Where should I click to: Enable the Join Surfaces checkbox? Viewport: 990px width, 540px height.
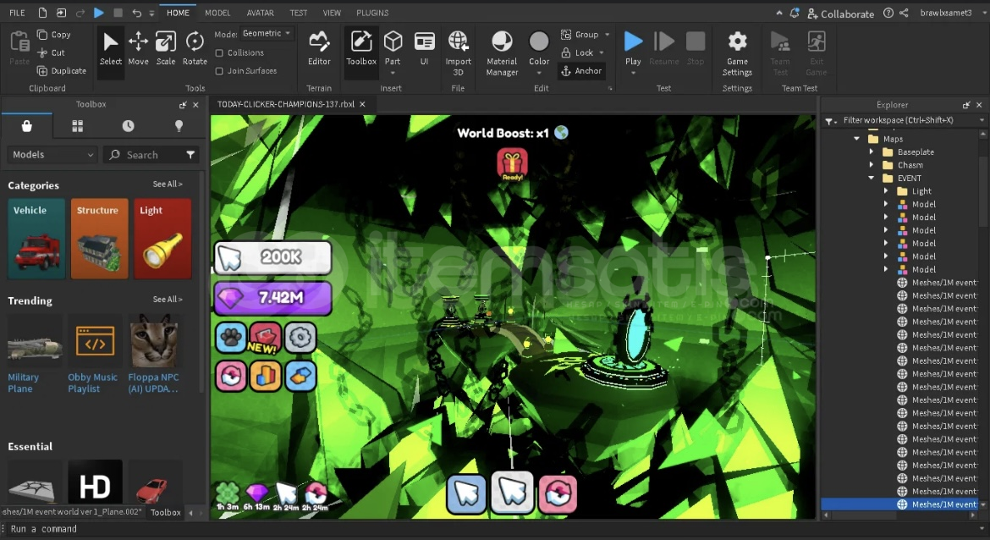pyautogui.click(x=219, y=71)
